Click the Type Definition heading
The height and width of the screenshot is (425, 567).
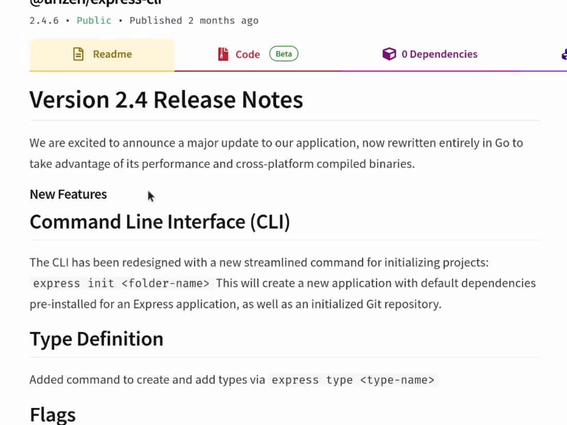(x=96, y=338)
